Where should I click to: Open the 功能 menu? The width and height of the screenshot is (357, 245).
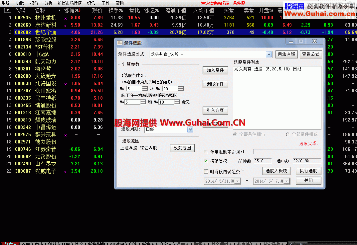pos(20,3)
